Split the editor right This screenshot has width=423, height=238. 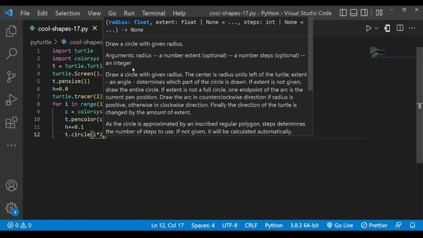400,28
